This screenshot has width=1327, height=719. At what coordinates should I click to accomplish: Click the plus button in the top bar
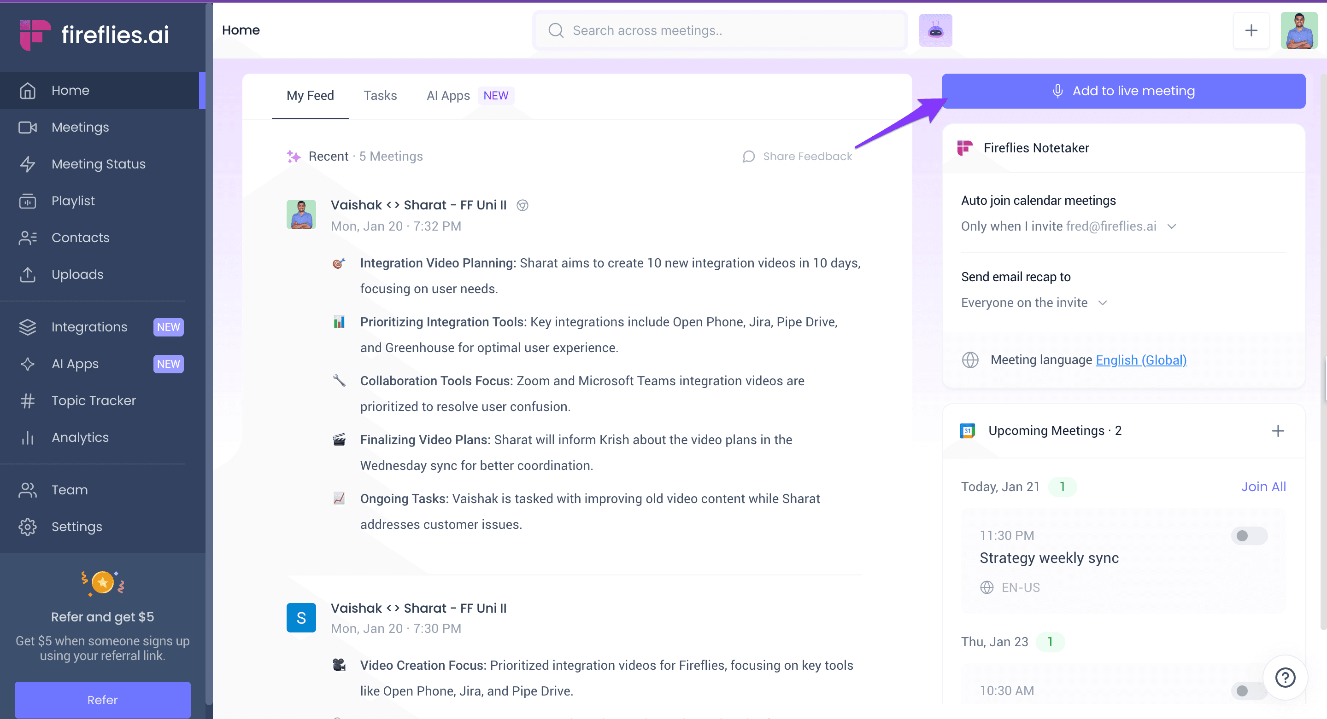pyautogui.click(x=1251, y=30)
